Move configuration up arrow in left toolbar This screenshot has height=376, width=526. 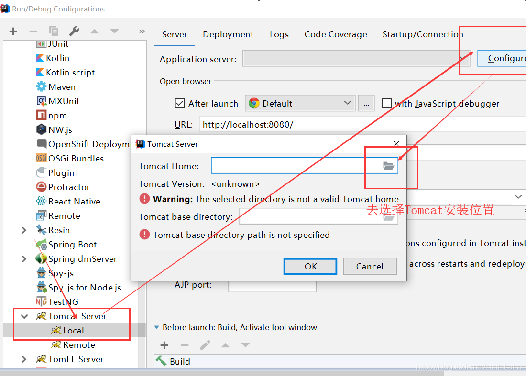pyautogui.click(x=95, y=32)
